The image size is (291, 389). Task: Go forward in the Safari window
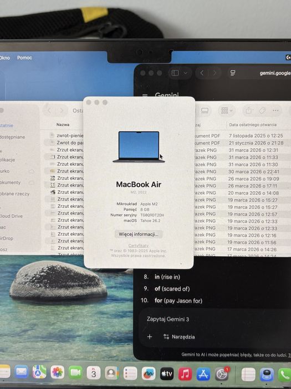(215, 73)
